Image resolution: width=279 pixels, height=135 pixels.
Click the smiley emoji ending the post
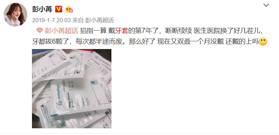(x=263, y=42)
